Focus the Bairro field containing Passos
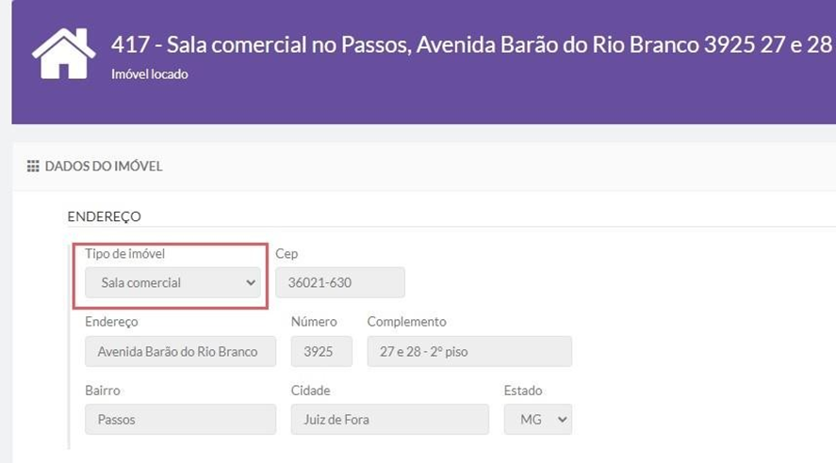The image size is (836, 463). (x=180, y=420)
